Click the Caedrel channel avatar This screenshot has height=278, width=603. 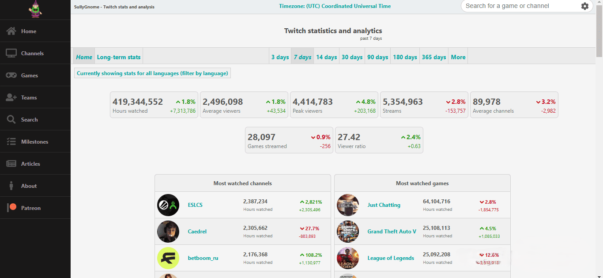(168, 232)
